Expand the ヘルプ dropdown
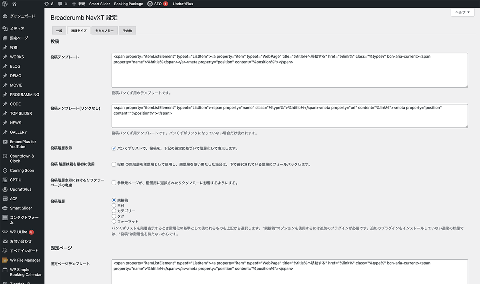This screenshot has height=284, width=480. tap(462, 12)
